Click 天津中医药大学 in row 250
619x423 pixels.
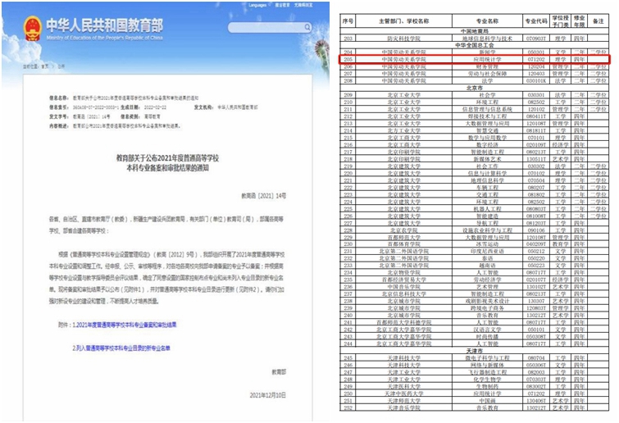click(x=404, y=393)
